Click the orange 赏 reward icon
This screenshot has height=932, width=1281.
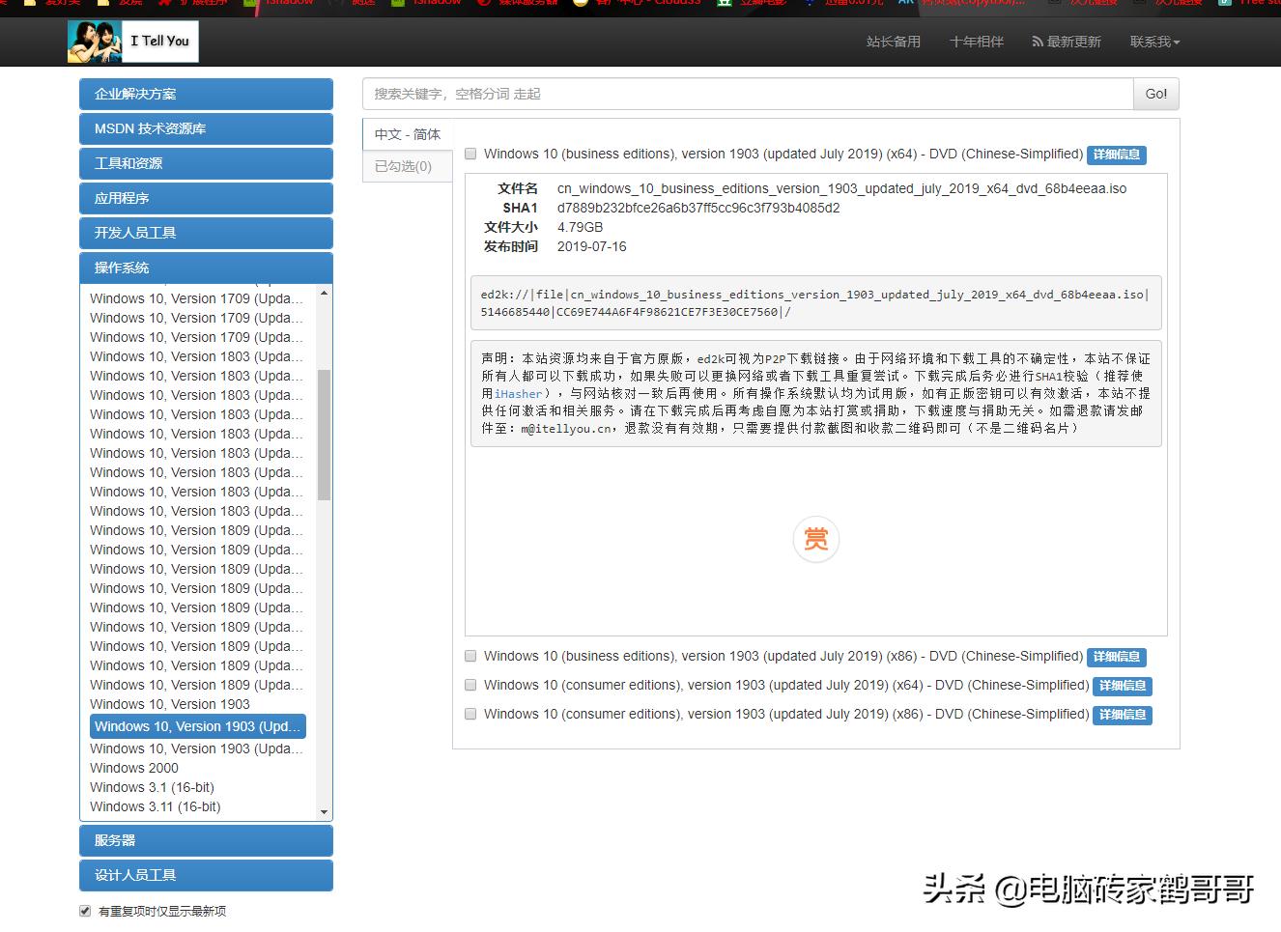(x=815, y=539)
